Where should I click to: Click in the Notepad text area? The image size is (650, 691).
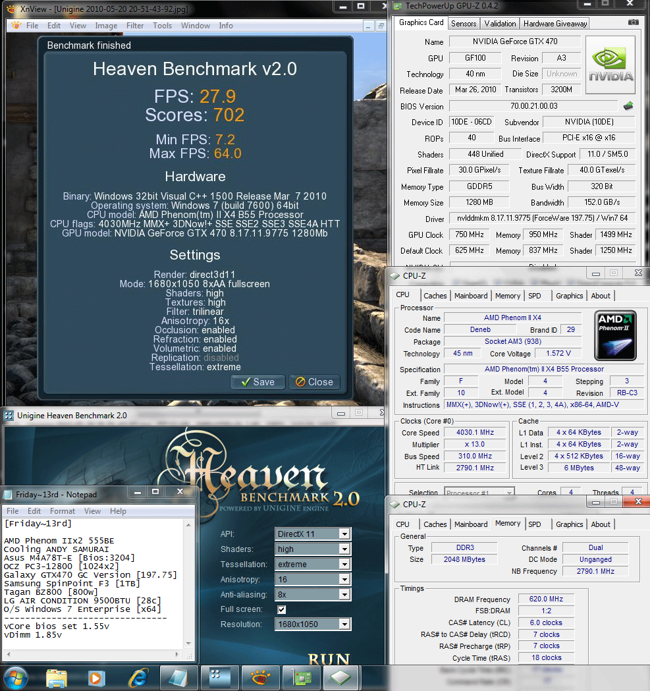94,584
